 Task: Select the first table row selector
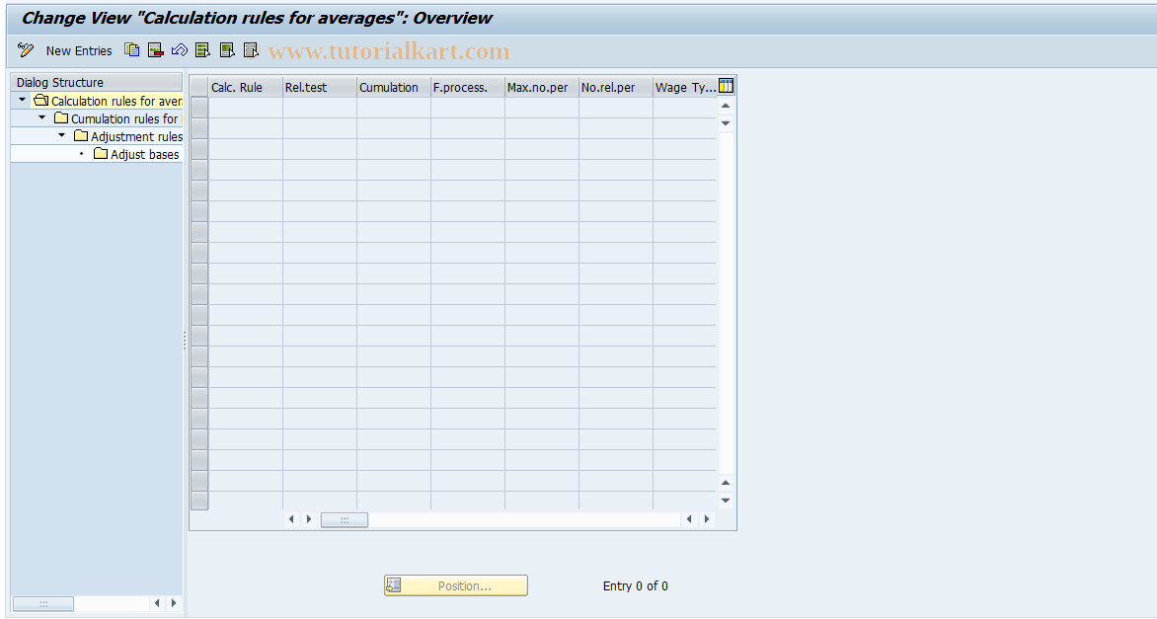click(199, 108)
